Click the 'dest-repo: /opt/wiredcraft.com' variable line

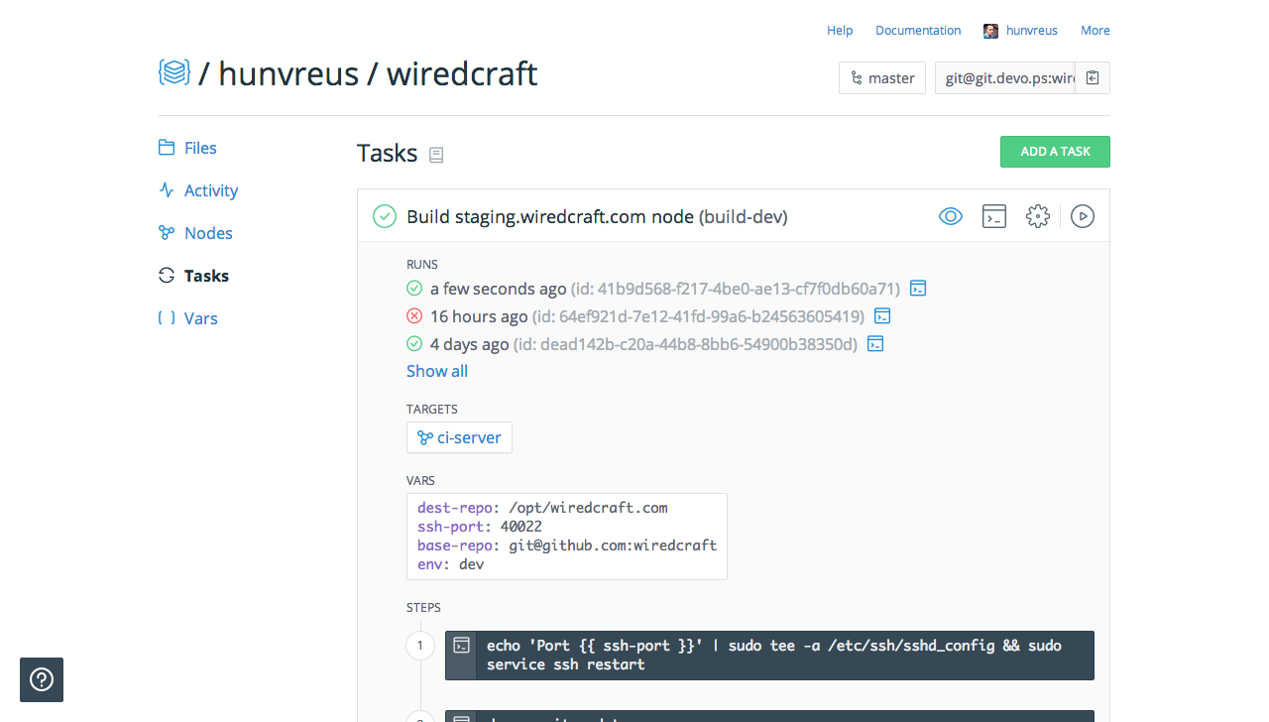pyautogui.click(x=542, y=508)
